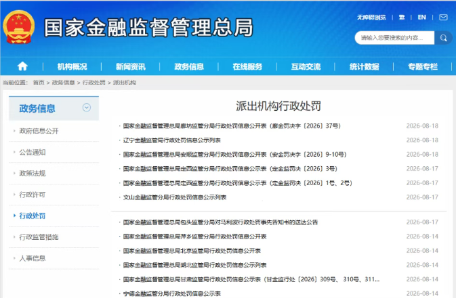The width and height of the screenshot is (456, 298).
Task: Open 宁德金融监管分局行政处罚信息公示表
Action: tap(172, 294)
